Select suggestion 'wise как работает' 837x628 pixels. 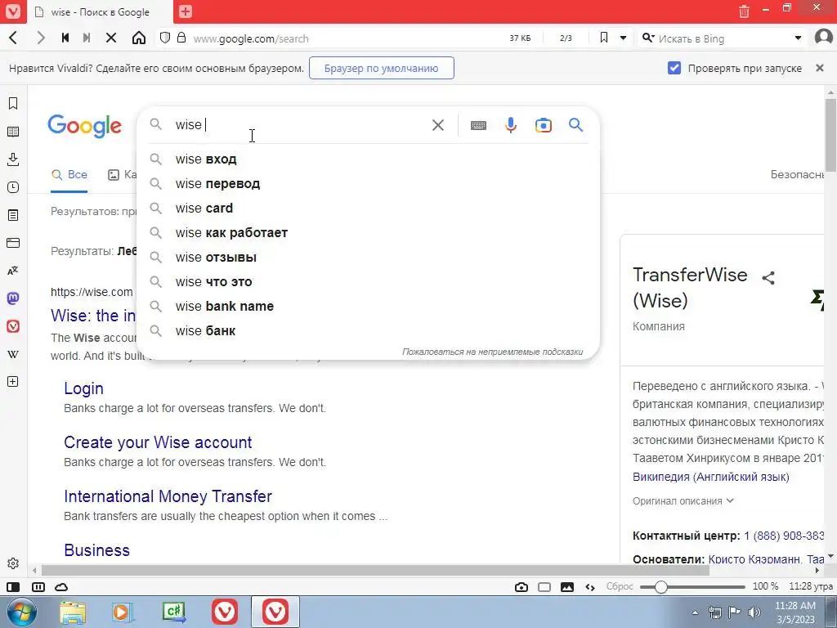[369, 233]
